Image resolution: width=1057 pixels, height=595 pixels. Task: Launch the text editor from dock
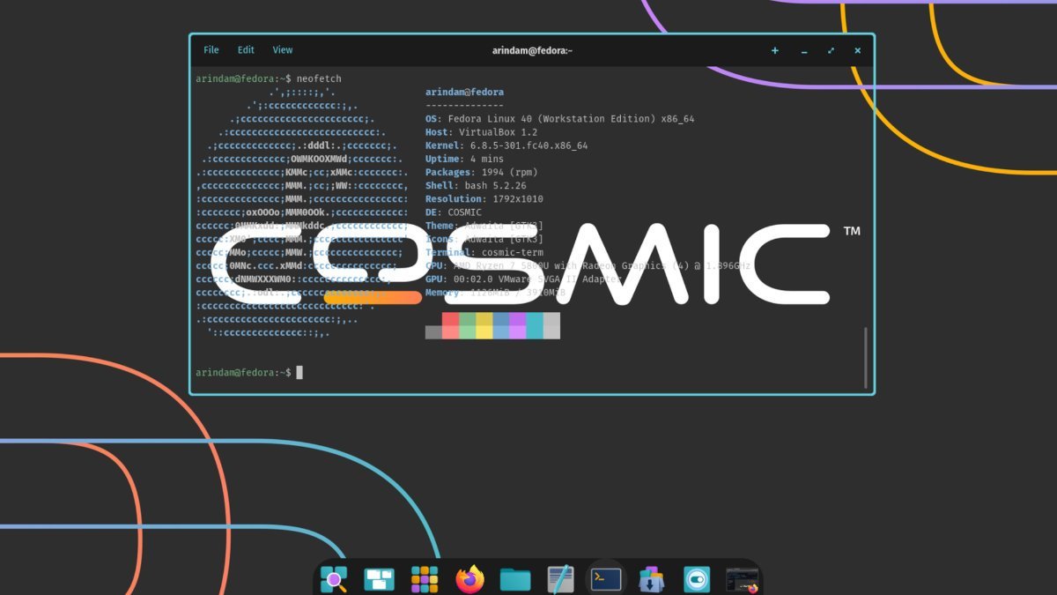[x=560, y=579]
